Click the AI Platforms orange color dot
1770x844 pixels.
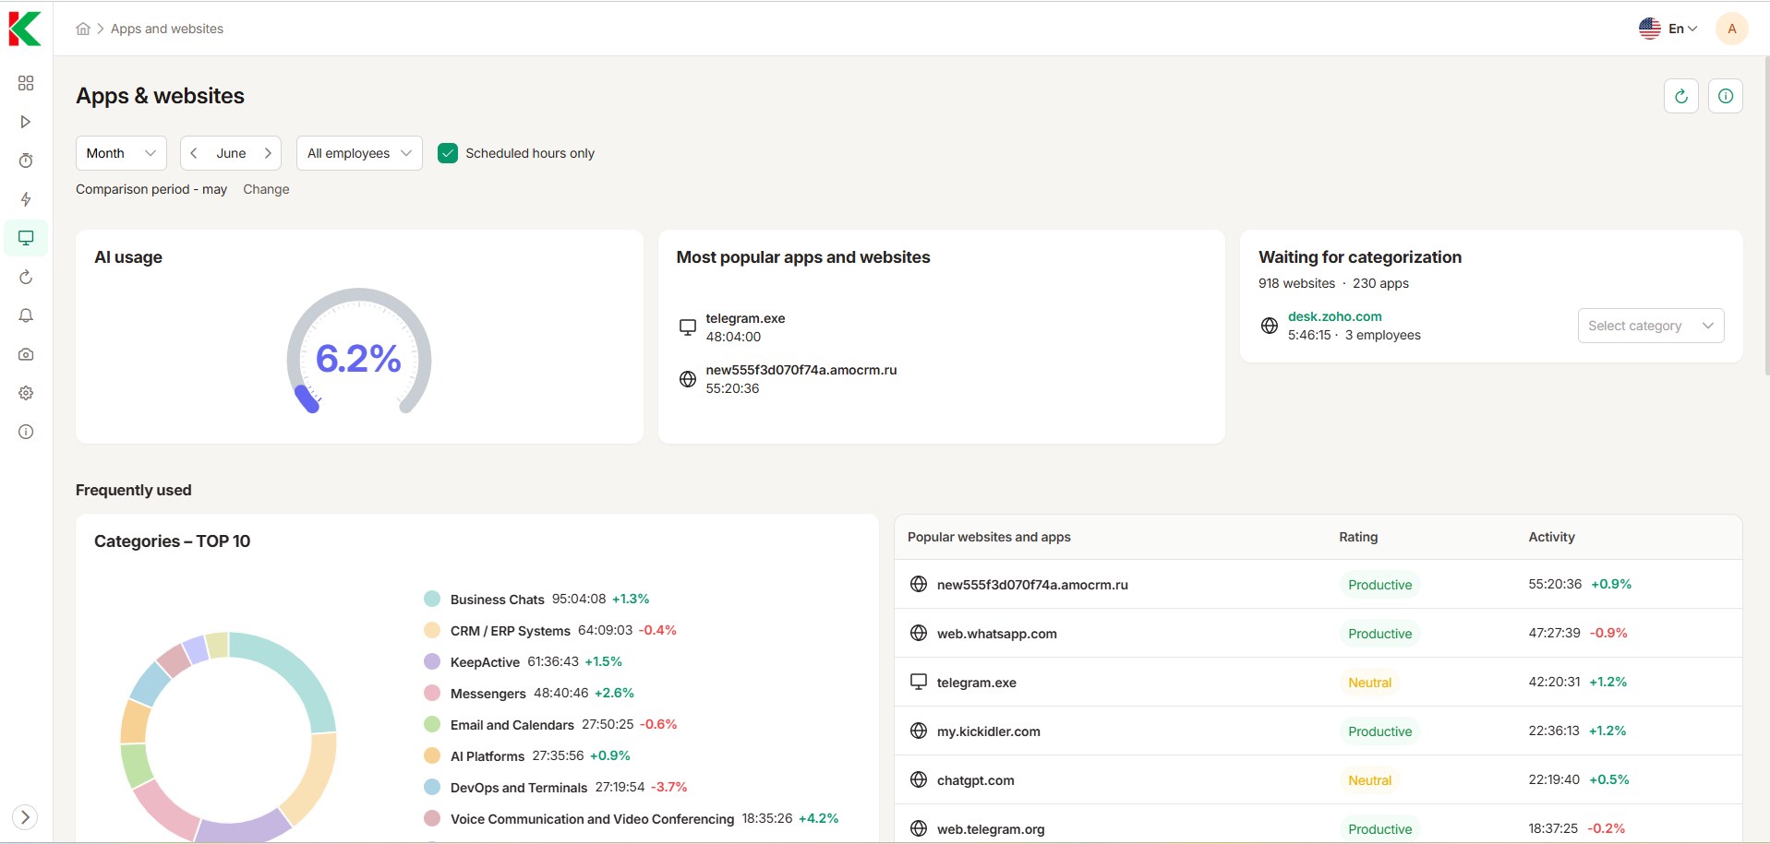click(432, 755)
